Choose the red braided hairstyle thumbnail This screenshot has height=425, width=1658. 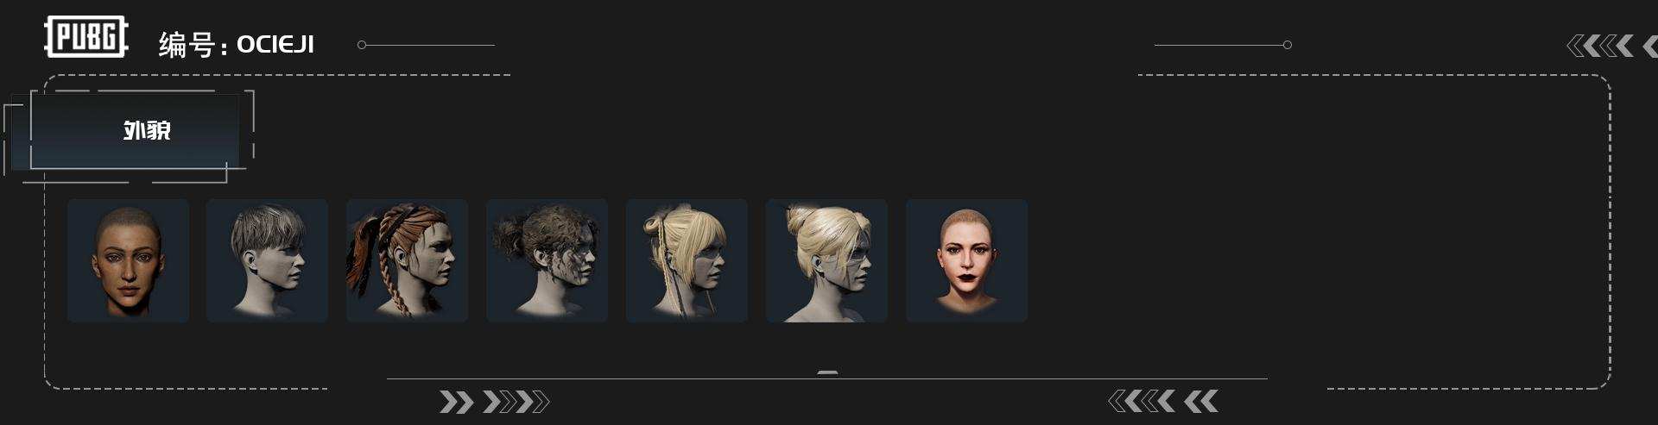[x=408, y=260]
